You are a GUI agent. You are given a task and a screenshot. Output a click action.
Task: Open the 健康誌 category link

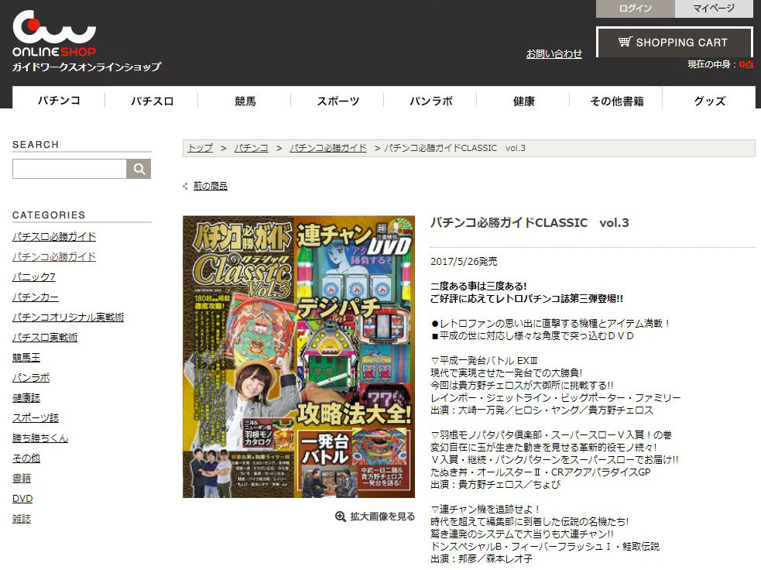26,397
